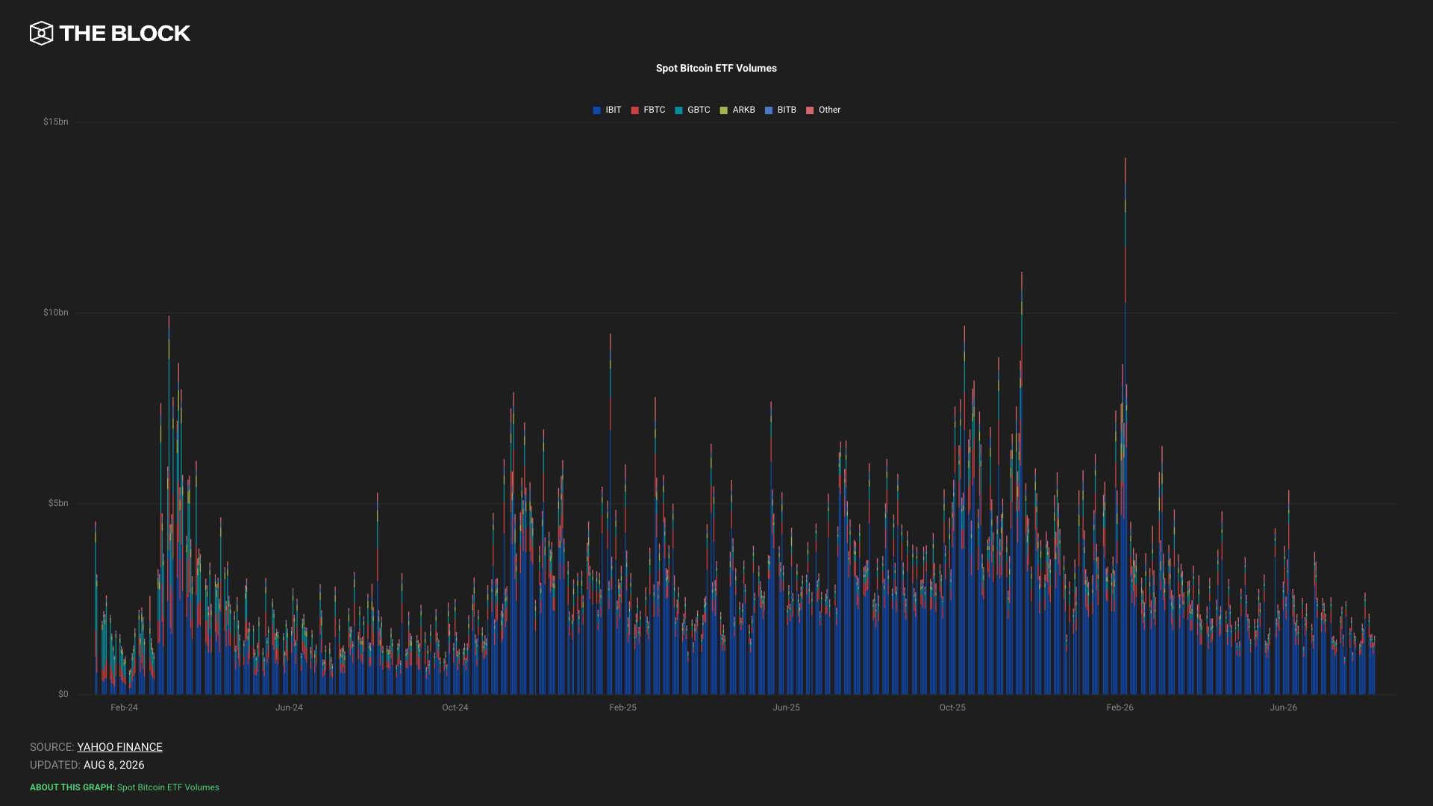Click the $10bn y-axis label
1433x806 pixels.
pyautogui.click(x=55, y=313)
